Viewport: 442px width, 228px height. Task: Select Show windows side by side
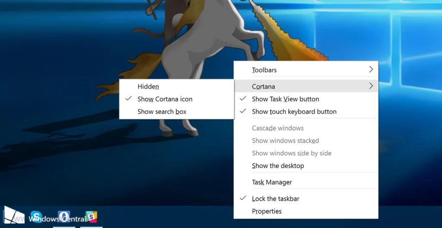click(291, 153)
